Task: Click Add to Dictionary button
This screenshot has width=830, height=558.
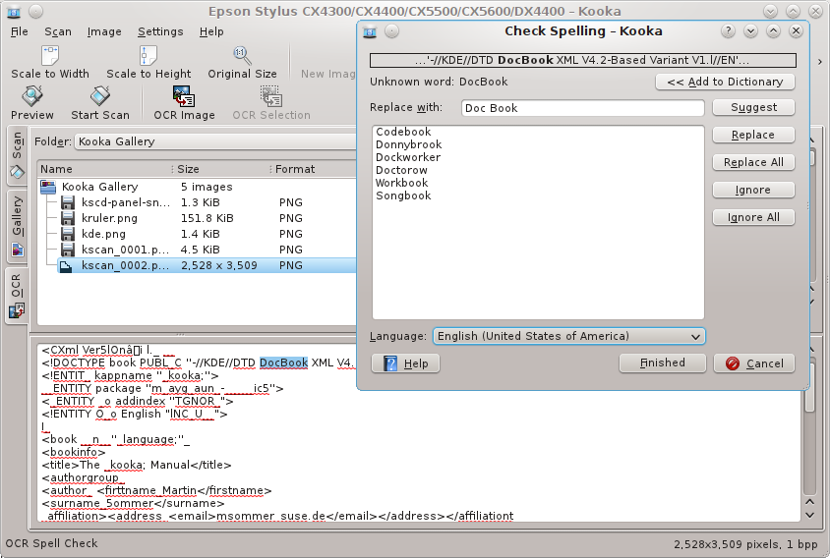Action: click(725, 82)
